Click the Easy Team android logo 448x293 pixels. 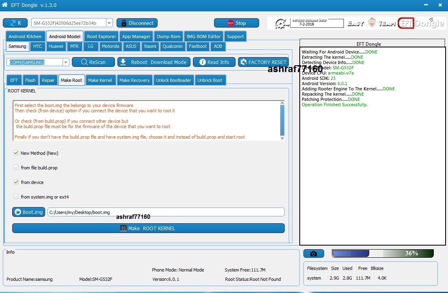[x=372, y=22]
